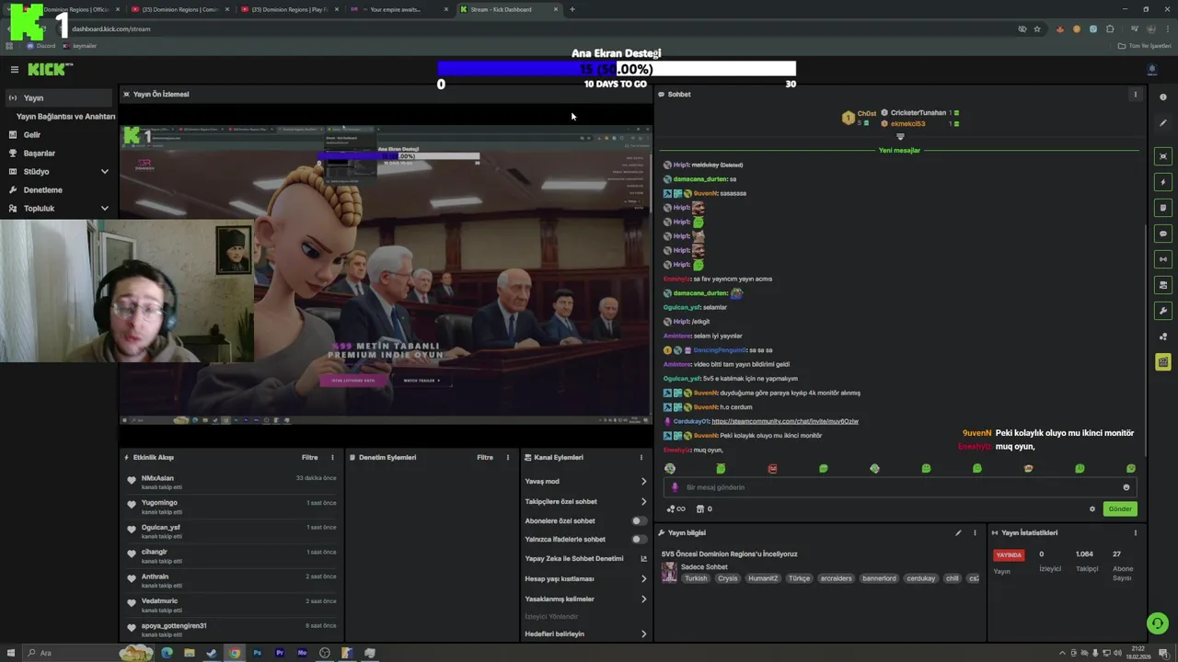Open Photoshop from the taskbar
This screenshot has height=662, width=1178.
[257, 653]
